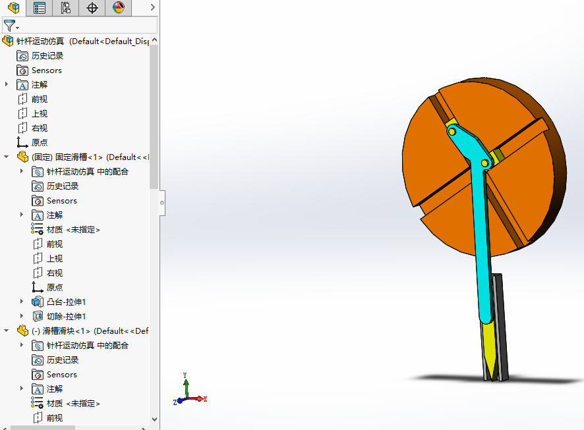Select the dark gray guide rail part
Viewport: 584px width, 430px height.
pos(502,327)
